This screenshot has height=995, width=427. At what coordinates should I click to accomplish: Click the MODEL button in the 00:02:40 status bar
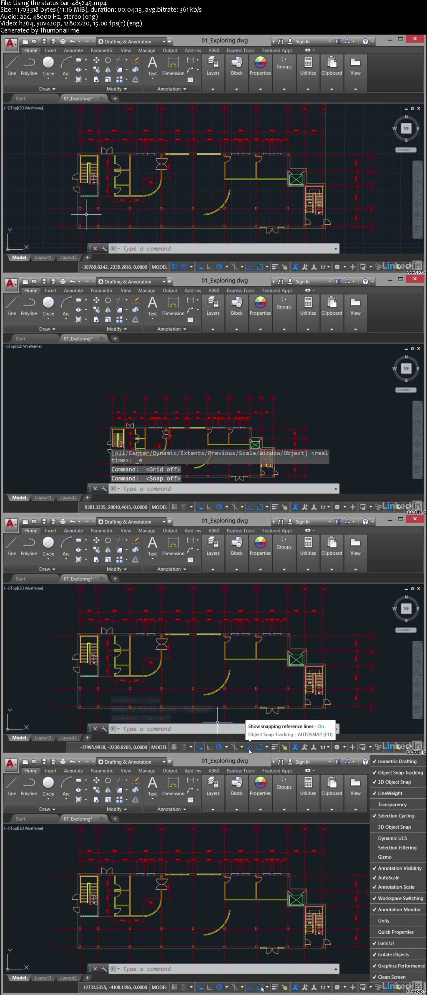coord(159,747)
